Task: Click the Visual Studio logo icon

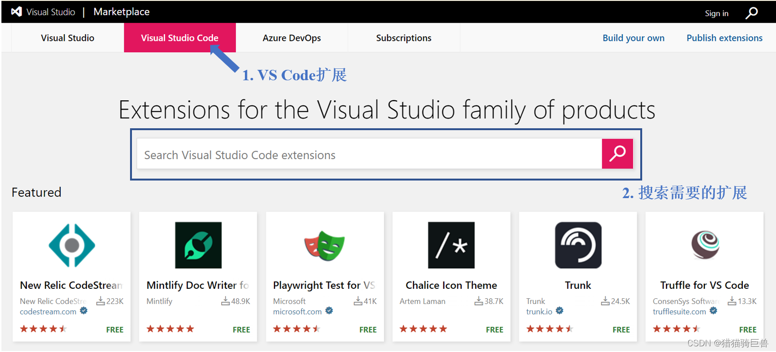Action: click(x=17, y=12)
